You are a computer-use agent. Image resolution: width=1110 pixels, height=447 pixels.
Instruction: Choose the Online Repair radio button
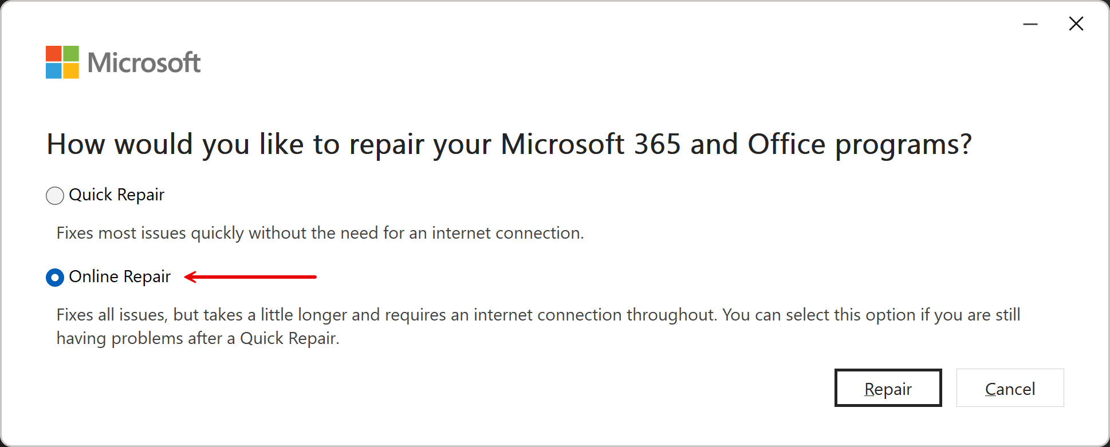[x=55, y=278]
